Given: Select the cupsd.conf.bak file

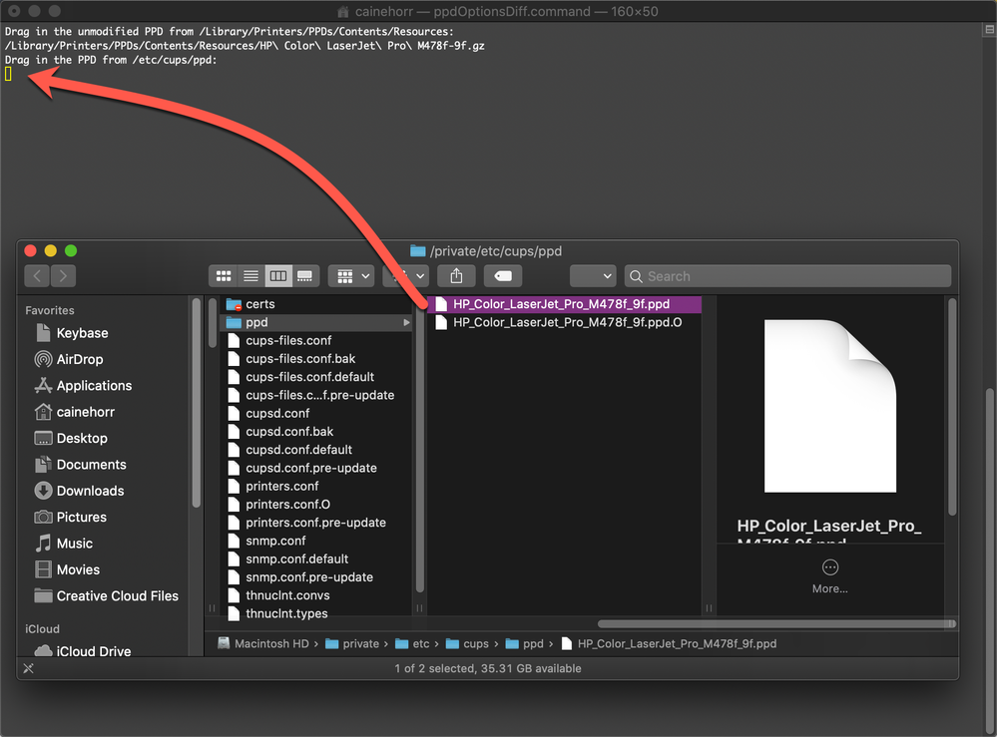Looking at the screenshot, I should tap(316, 432).
